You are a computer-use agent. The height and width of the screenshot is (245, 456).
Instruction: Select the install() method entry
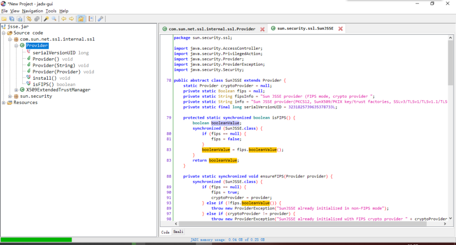click(51, 78)
